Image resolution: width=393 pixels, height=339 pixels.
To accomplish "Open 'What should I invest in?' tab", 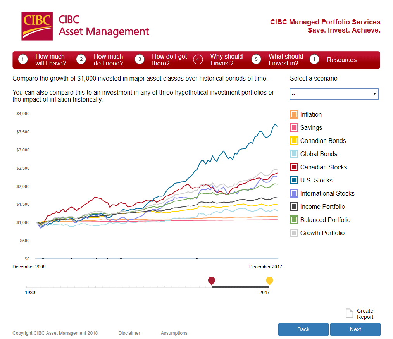I will (x=286, y=60).
